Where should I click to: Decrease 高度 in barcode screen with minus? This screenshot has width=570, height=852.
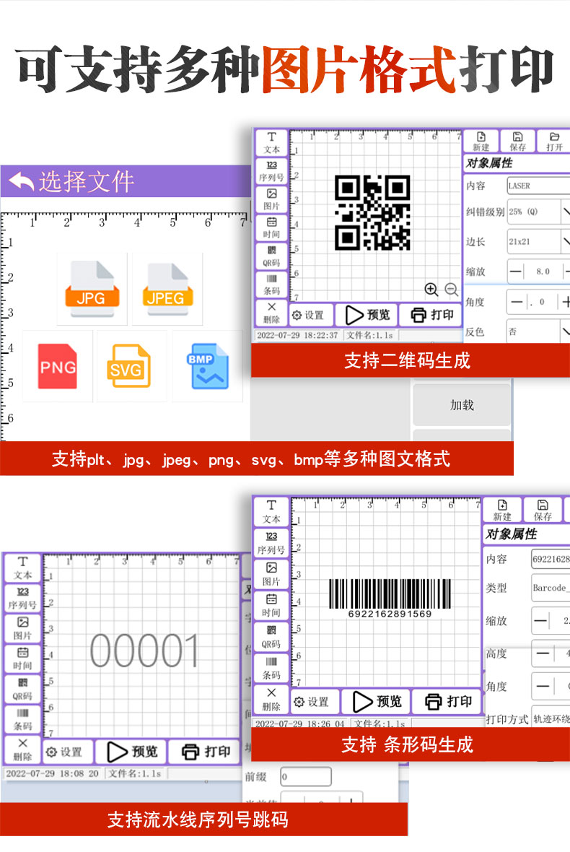pyautogui.click(x=543, y=653)
